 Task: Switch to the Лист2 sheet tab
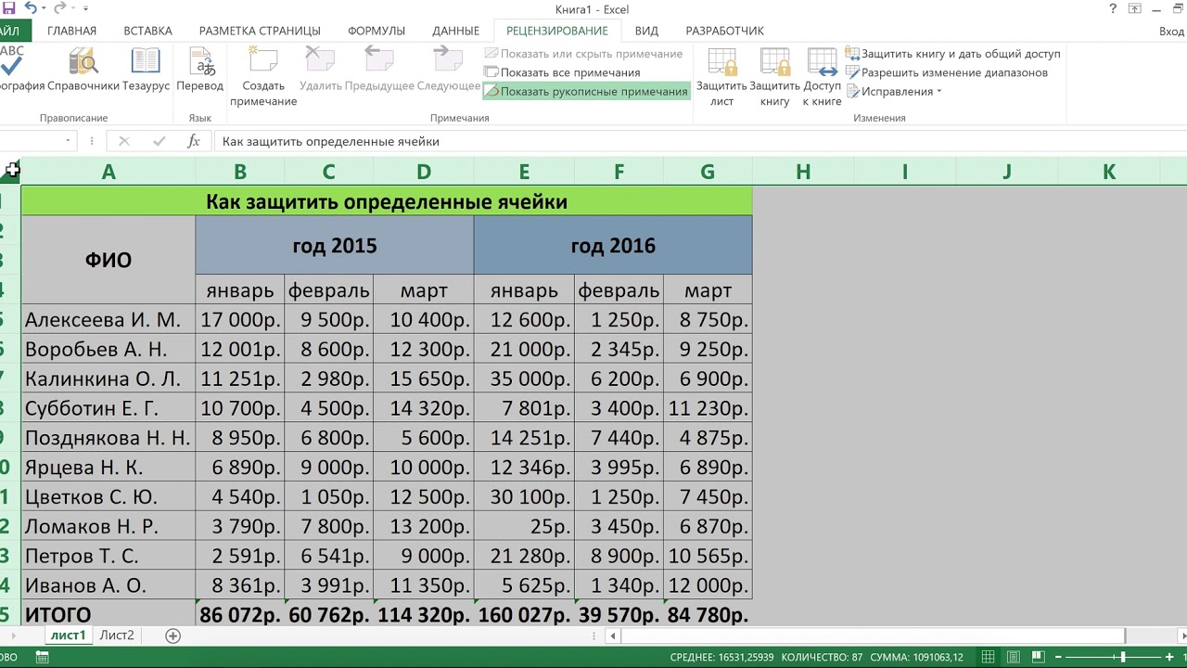point(117,636)
